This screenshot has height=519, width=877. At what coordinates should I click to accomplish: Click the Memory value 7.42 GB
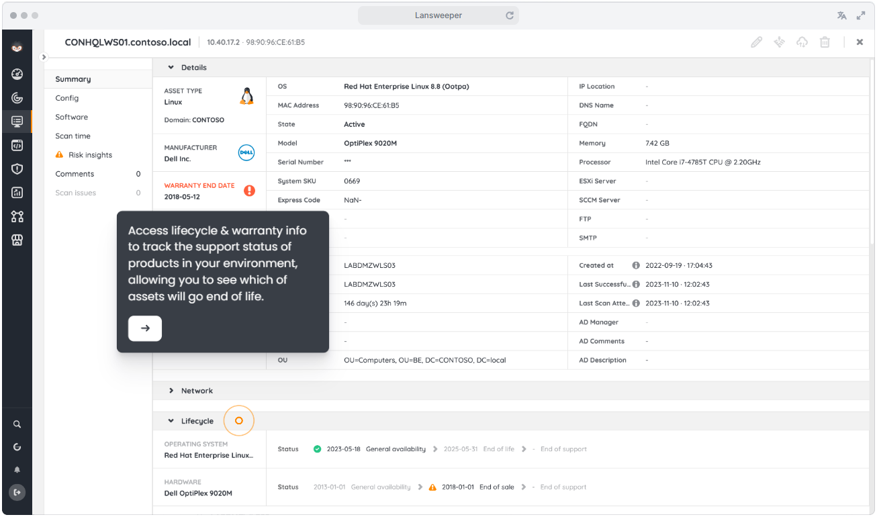[657, 143]
